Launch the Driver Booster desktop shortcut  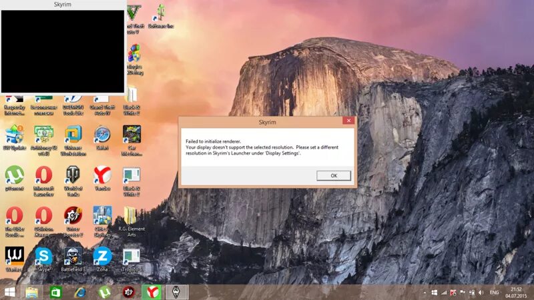73,221
